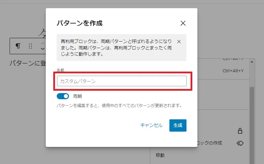264x164 pixels.
Task: Click the block drag handle icon
Action: click(x=30, y=46)
